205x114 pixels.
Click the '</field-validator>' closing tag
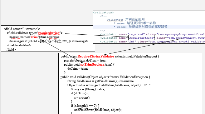pyautogui.click(x=19, y=45)
